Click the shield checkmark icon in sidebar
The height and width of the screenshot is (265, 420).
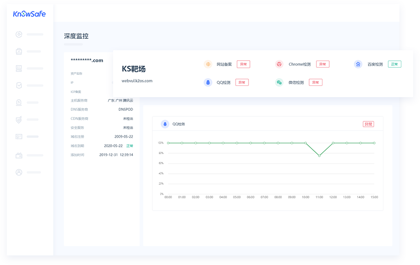(x=19, y=85)
